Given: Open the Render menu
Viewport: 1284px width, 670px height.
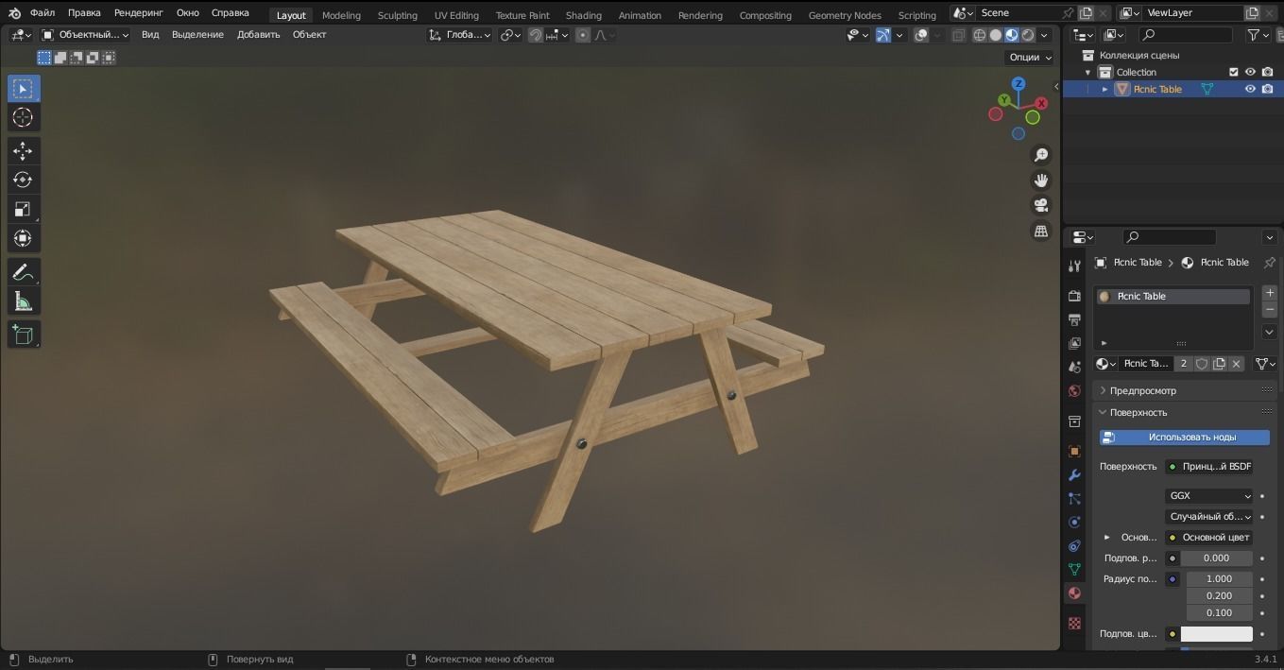Looking at the screenshot, I should coord(138,13).
